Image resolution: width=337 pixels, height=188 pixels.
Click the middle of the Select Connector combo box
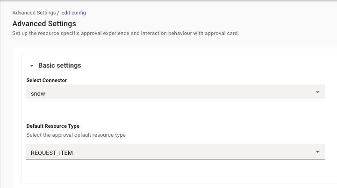click(176, 92)
